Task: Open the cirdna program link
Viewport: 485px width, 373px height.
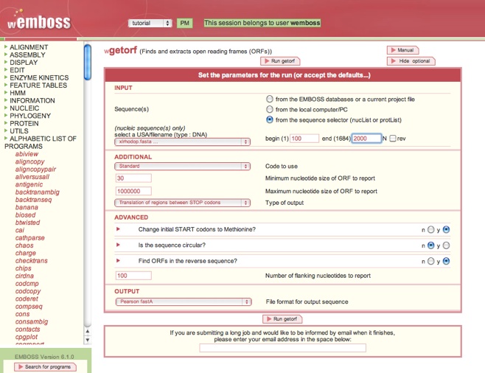Action: tap(24, 276)
